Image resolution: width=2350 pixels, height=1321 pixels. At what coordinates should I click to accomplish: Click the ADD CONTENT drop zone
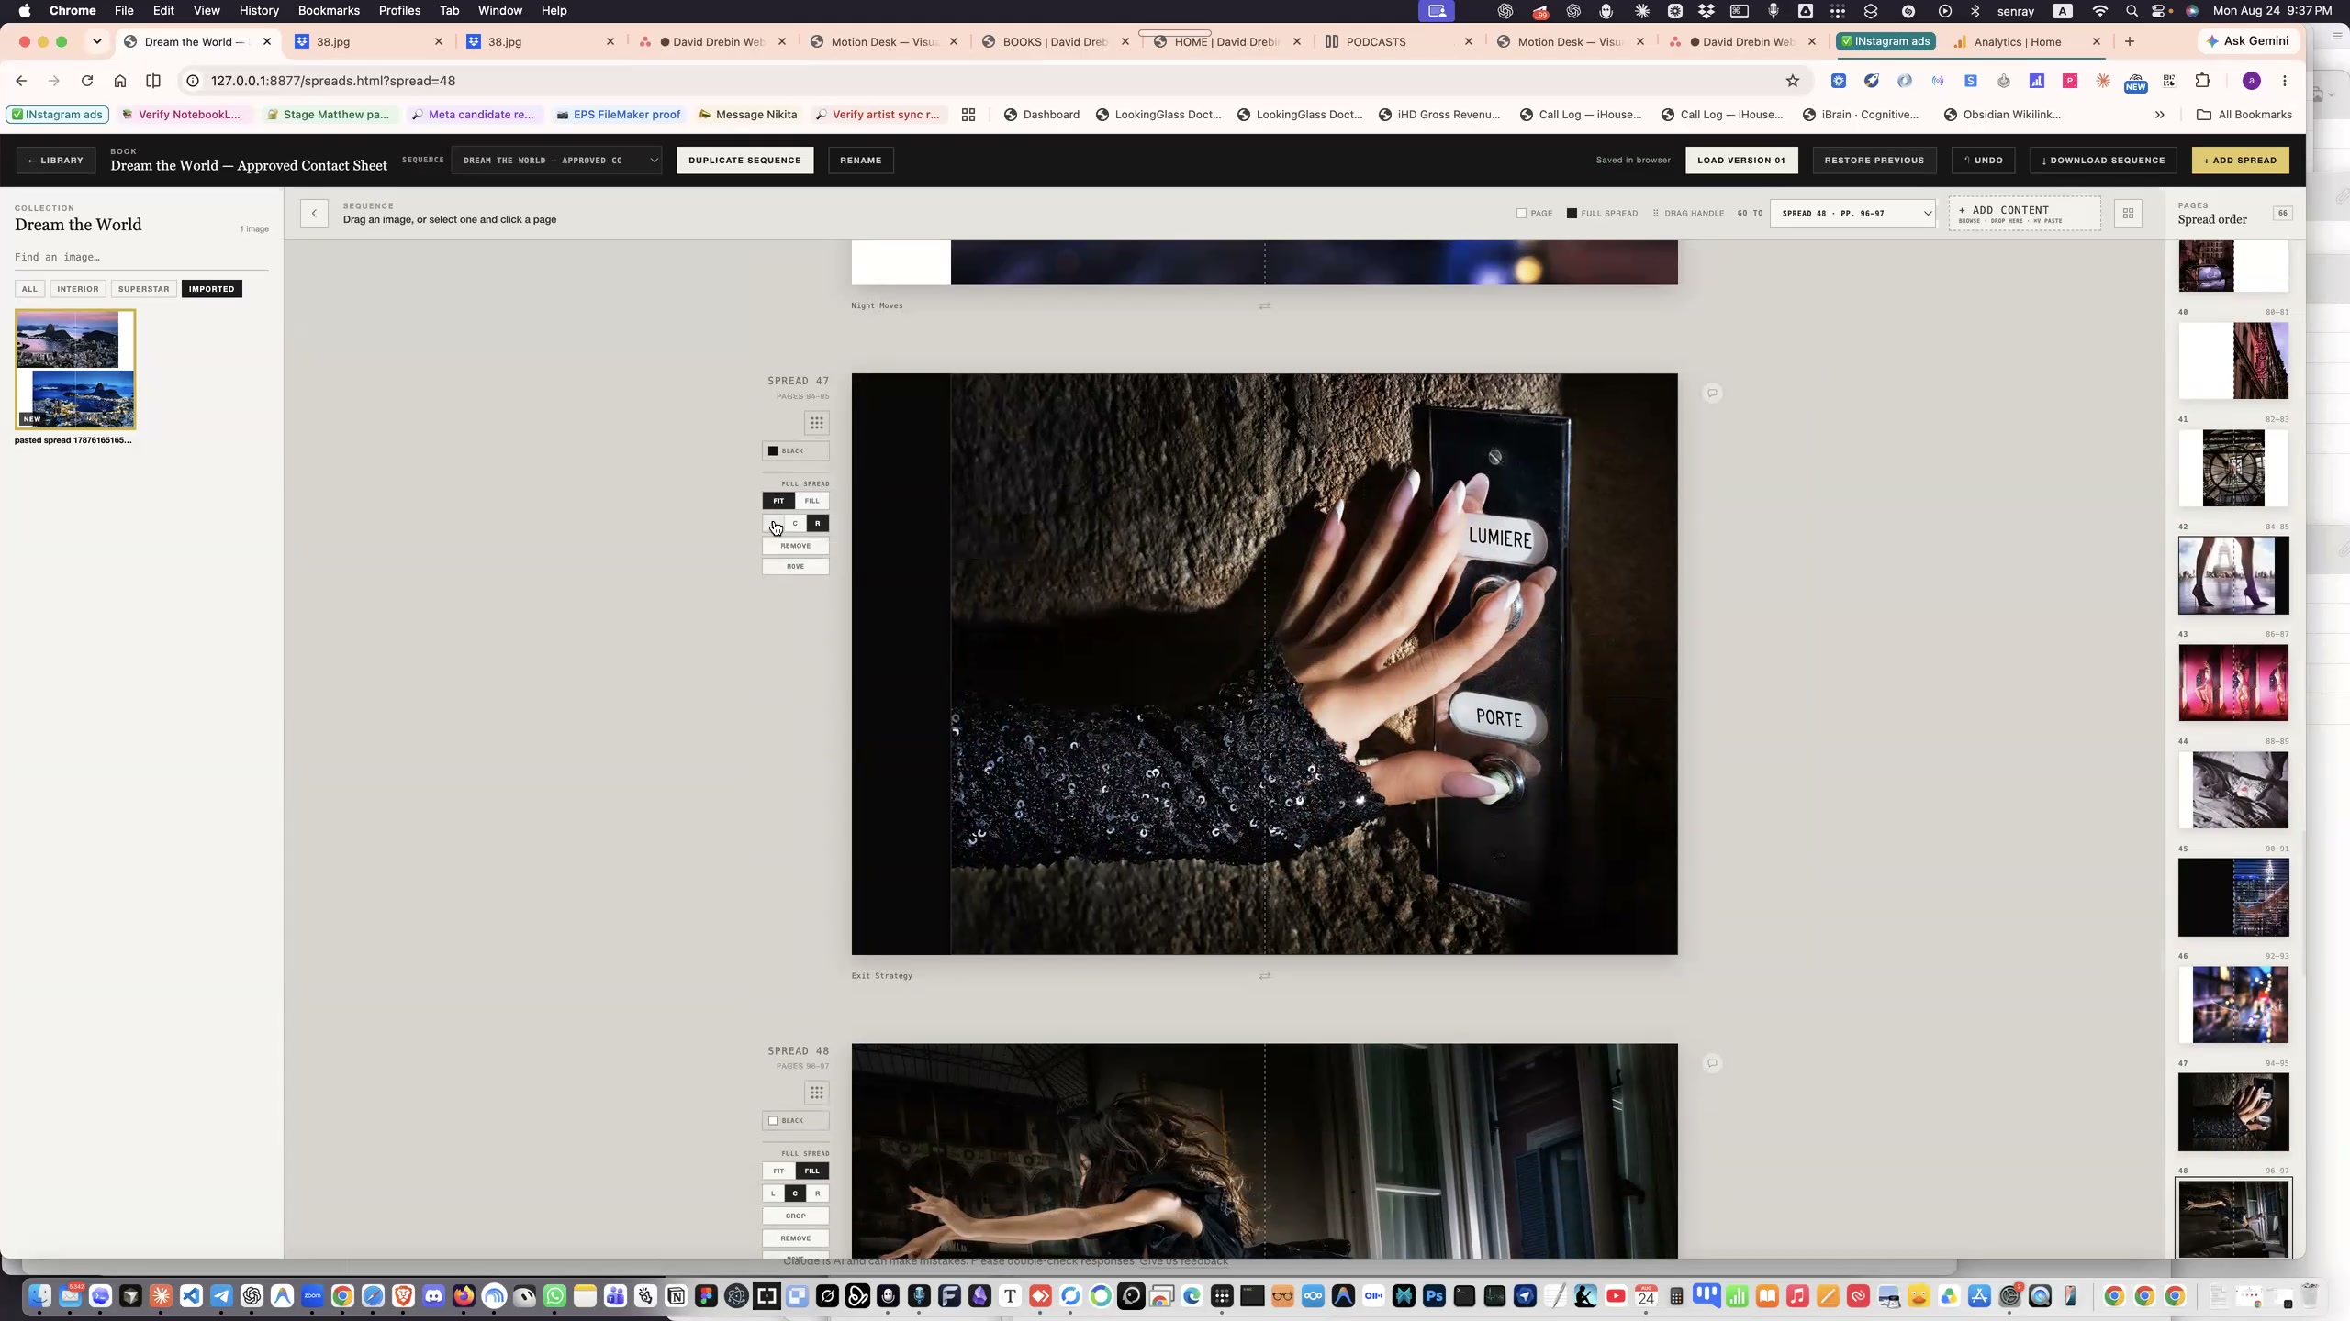coord(2024,214)
